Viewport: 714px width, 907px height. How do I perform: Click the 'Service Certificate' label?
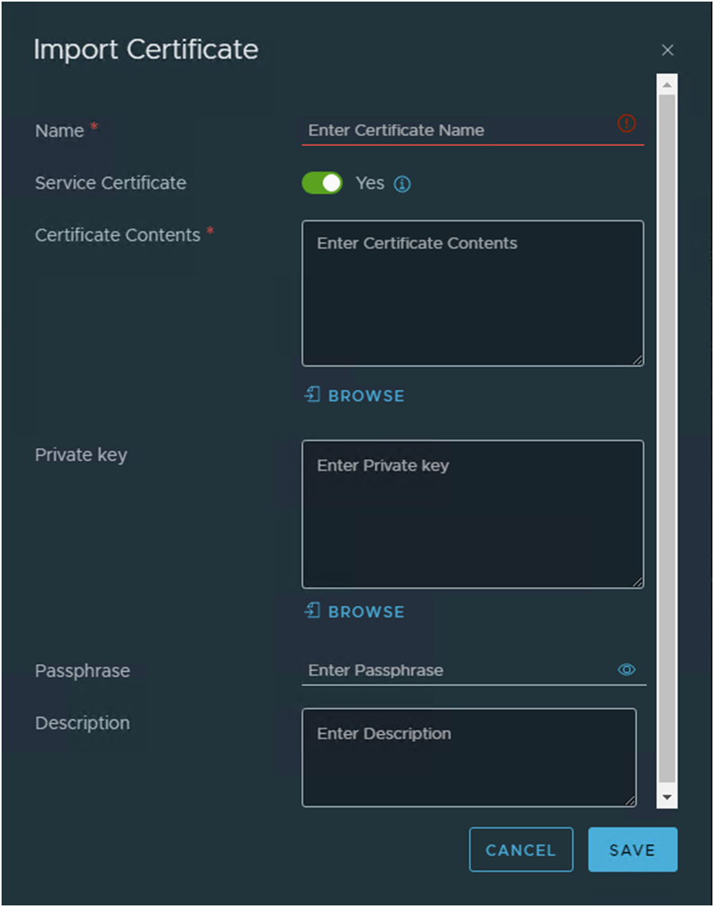110,183
